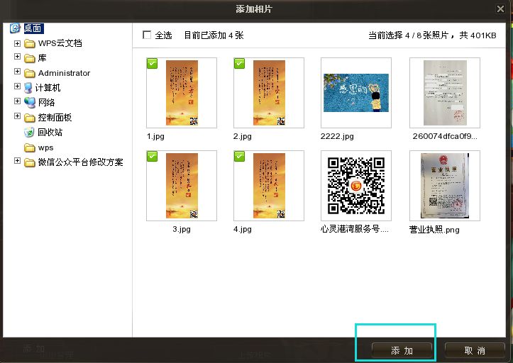Select the 3.jpg thumbnail image
513x363 pixels.
182,186
